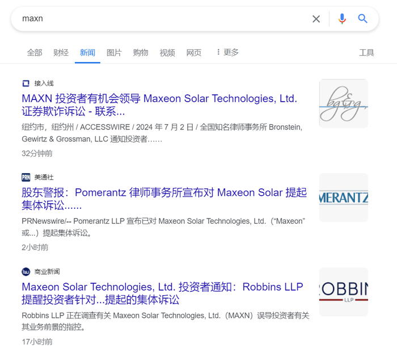Image resolution: width=397 pixels, height=353 pixels.
Task: Click the ACCESSWIRE snippet text
Action: point(162,133)
